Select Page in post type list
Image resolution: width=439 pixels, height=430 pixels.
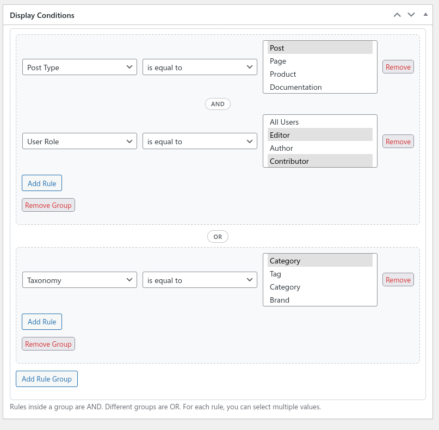click(x=320, y=61)
